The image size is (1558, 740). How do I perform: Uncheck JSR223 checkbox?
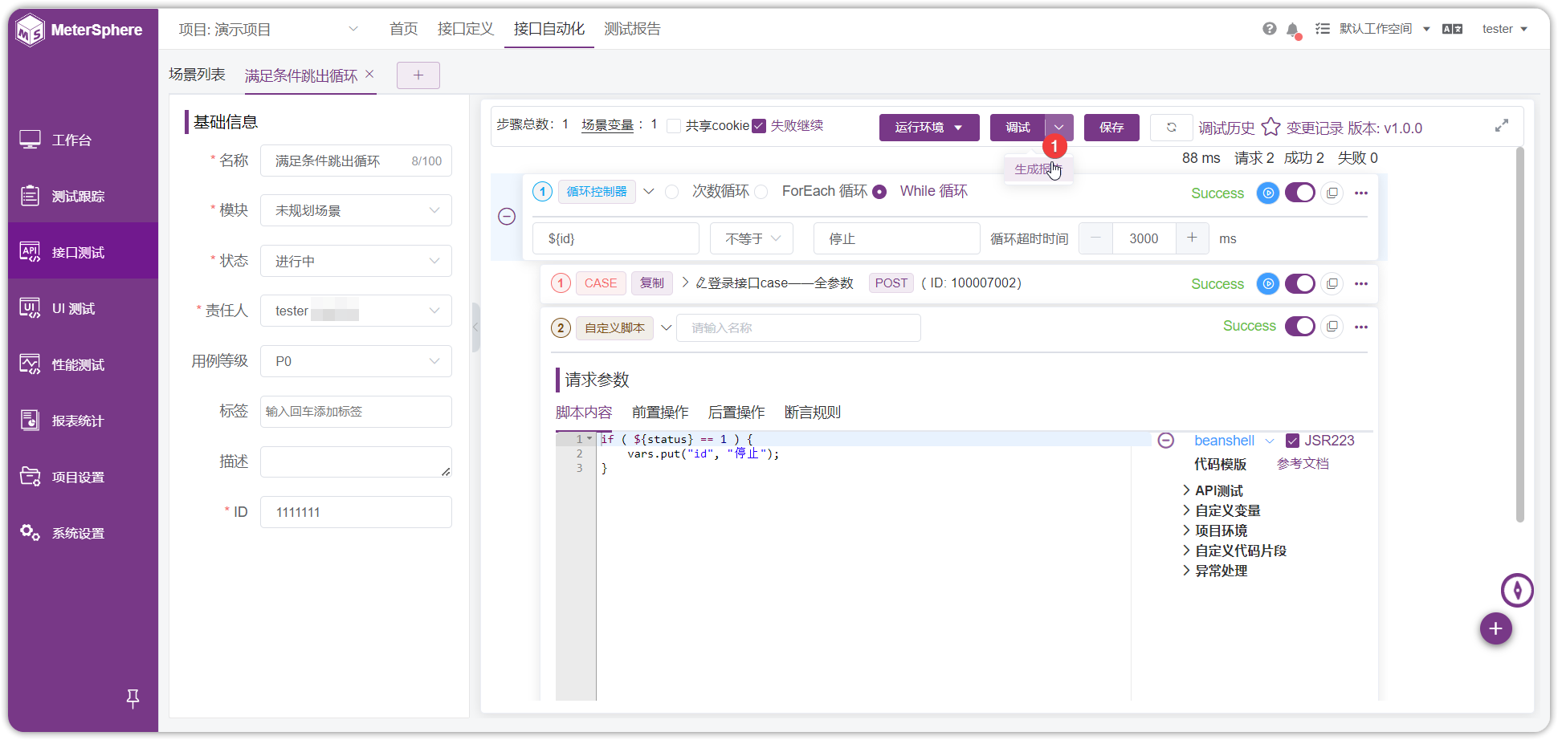click(x=1293, y=441)
